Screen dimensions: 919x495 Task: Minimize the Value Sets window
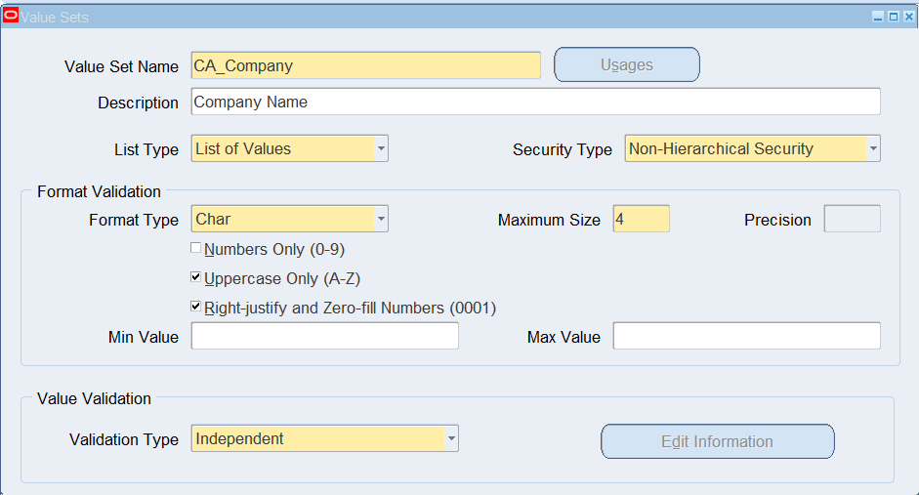click(x=877, y=17)
